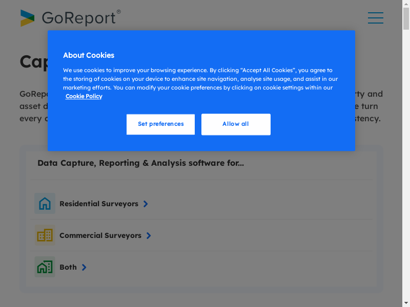Select the Commercial Surveyors menu item
Screen dimensions: 410x307
click(x=100, y=235)
